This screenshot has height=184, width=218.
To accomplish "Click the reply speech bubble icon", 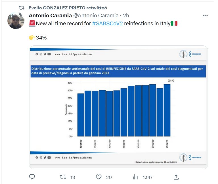I will pyautogui.click(x=32, y=177).
